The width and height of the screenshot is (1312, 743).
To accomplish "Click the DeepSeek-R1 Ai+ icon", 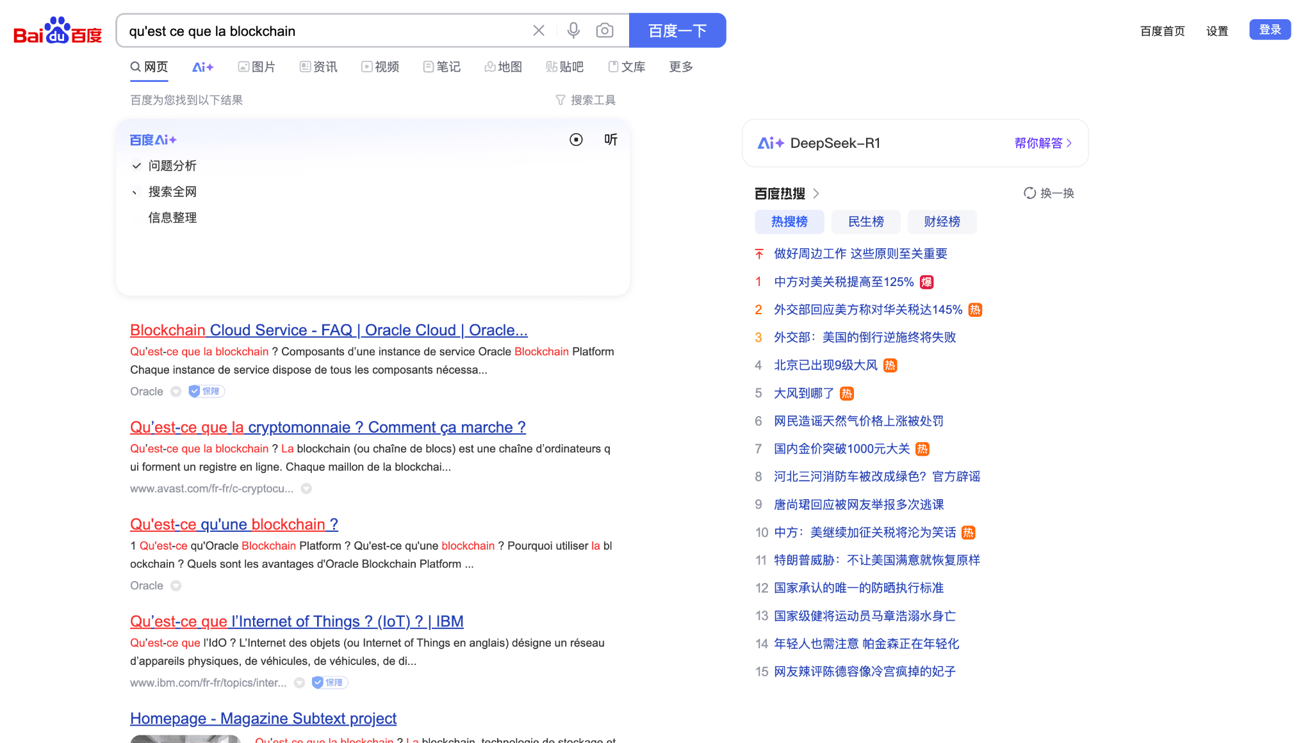I will [x=771, y=143].
